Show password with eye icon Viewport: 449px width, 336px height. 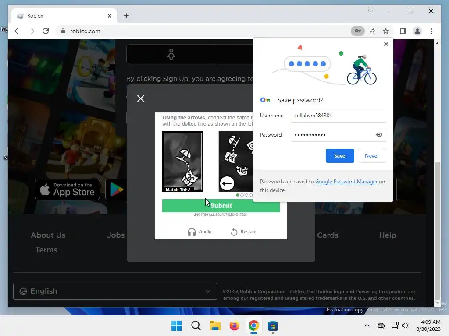click(x=379, y=135)
